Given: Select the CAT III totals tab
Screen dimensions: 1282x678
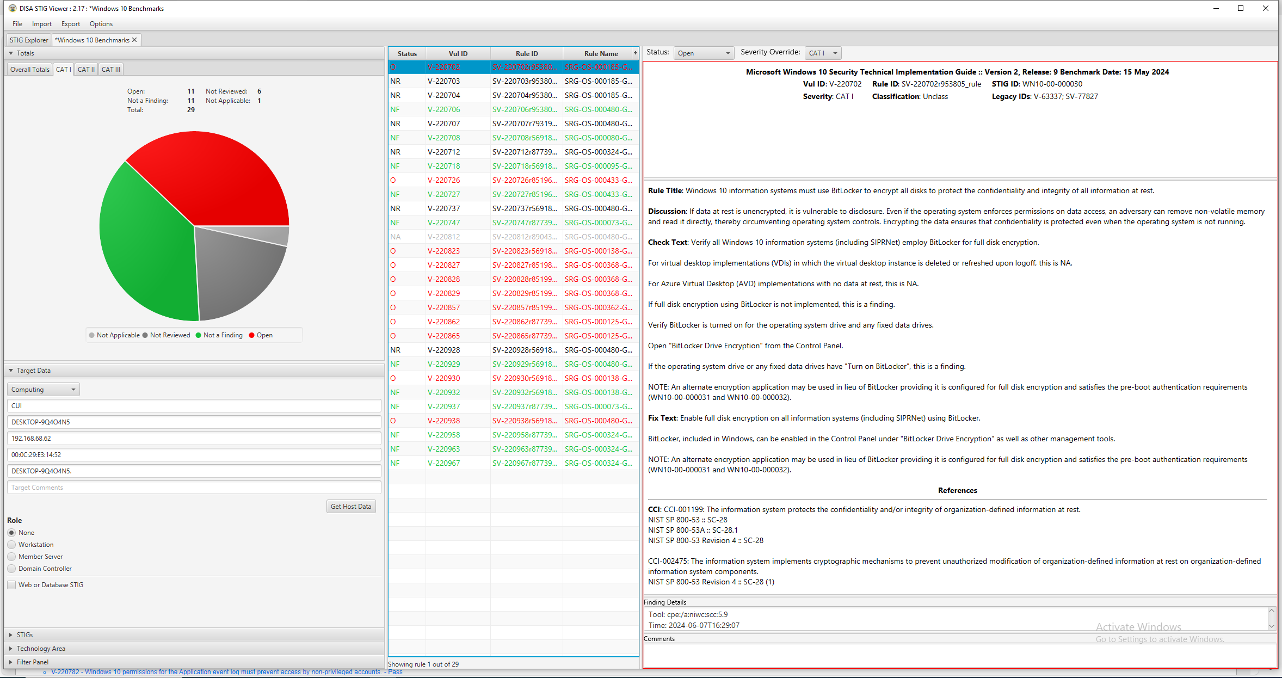Looking at the screenshot, I should pos(110,69).
